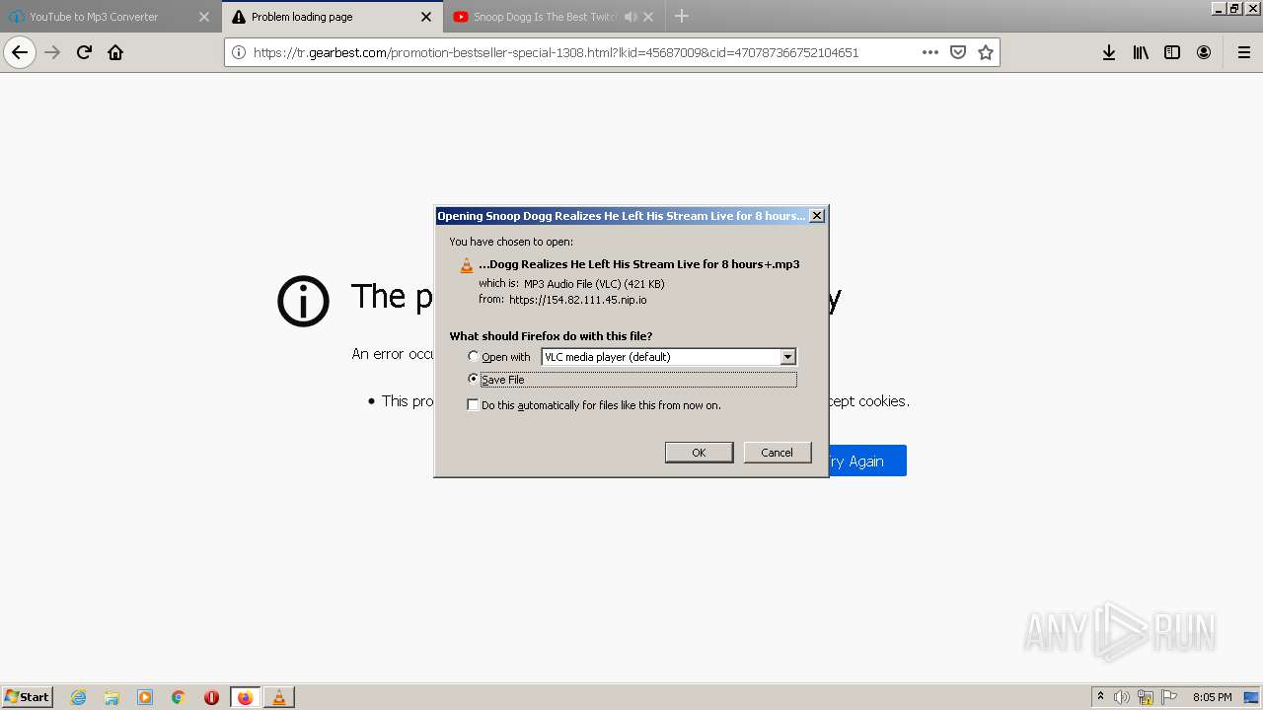Mute the Snoop Dogg tab audio
Viewport: 1263px width, 710px height.
(631, 17)
